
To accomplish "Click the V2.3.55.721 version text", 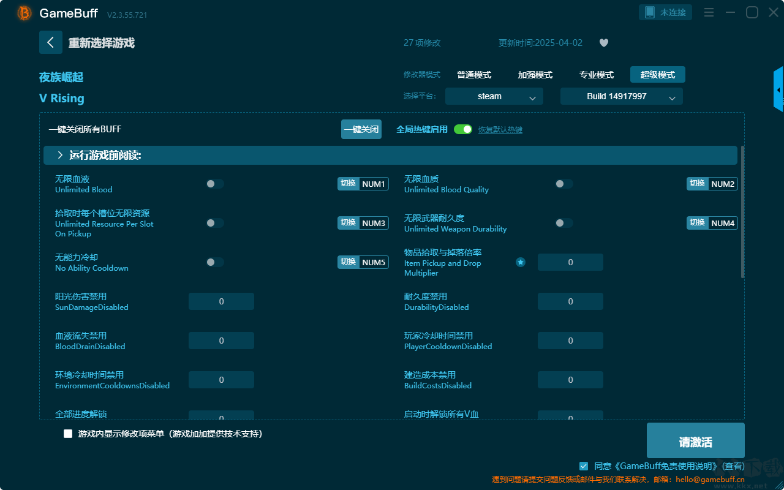I will pos(127,15).
